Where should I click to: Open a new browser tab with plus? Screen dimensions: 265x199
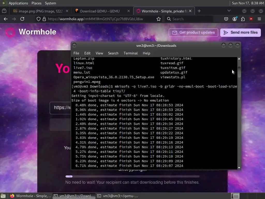pos(199,11)
